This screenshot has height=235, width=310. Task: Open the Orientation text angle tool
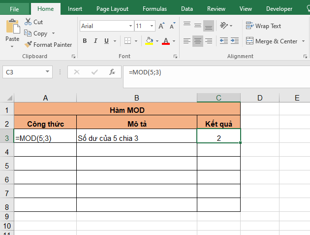coord(224,26)
